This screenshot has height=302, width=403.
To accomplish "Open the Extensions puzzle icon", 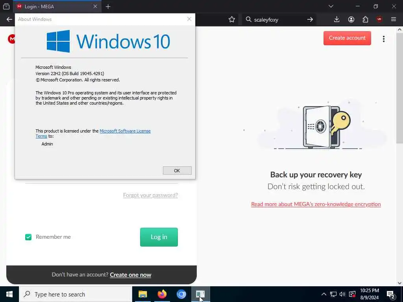I will [365, 20].
